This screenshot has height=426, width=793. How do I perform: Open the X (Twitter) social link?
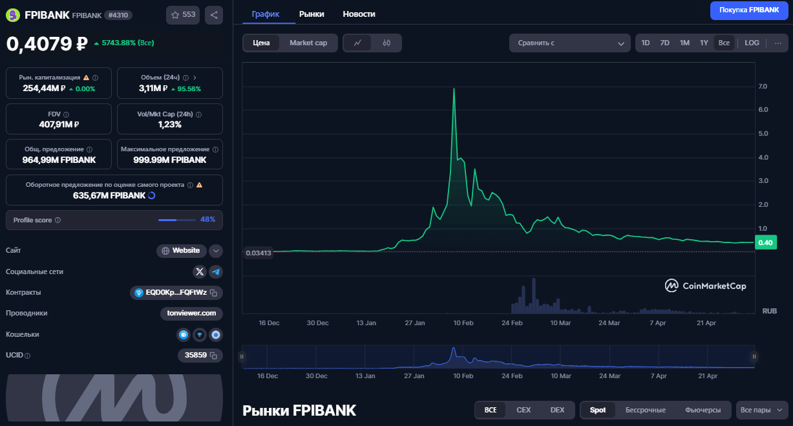click(x=200, y=272)
